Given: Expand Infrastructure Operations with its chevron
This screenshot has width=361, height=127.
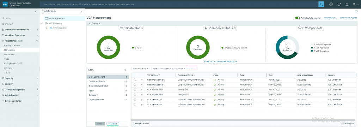Looking at the screenshot, I should [37, 30].
